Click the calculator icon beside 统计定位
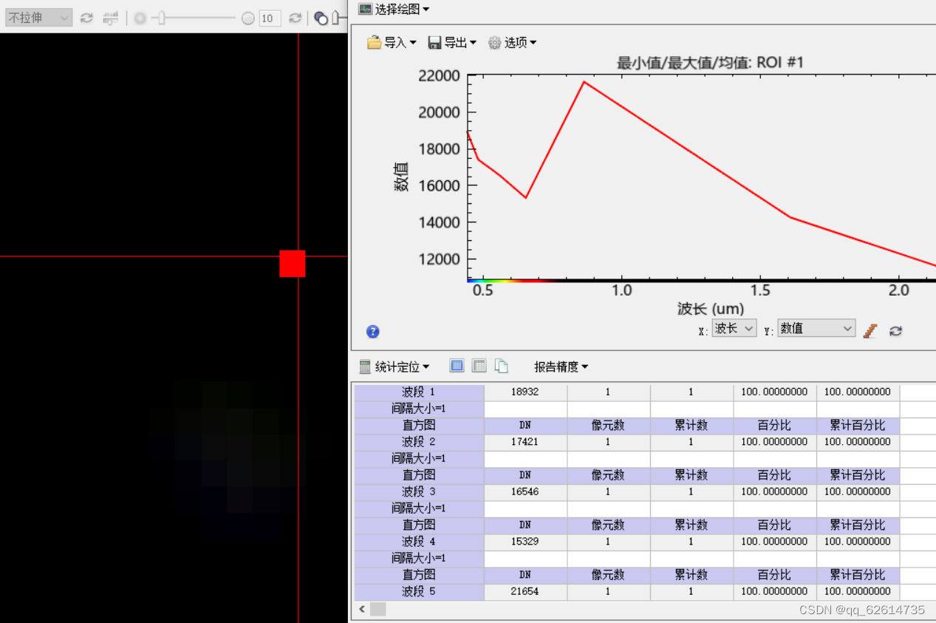This screenshot has height=623, width=936. click(x=365, y=367)
